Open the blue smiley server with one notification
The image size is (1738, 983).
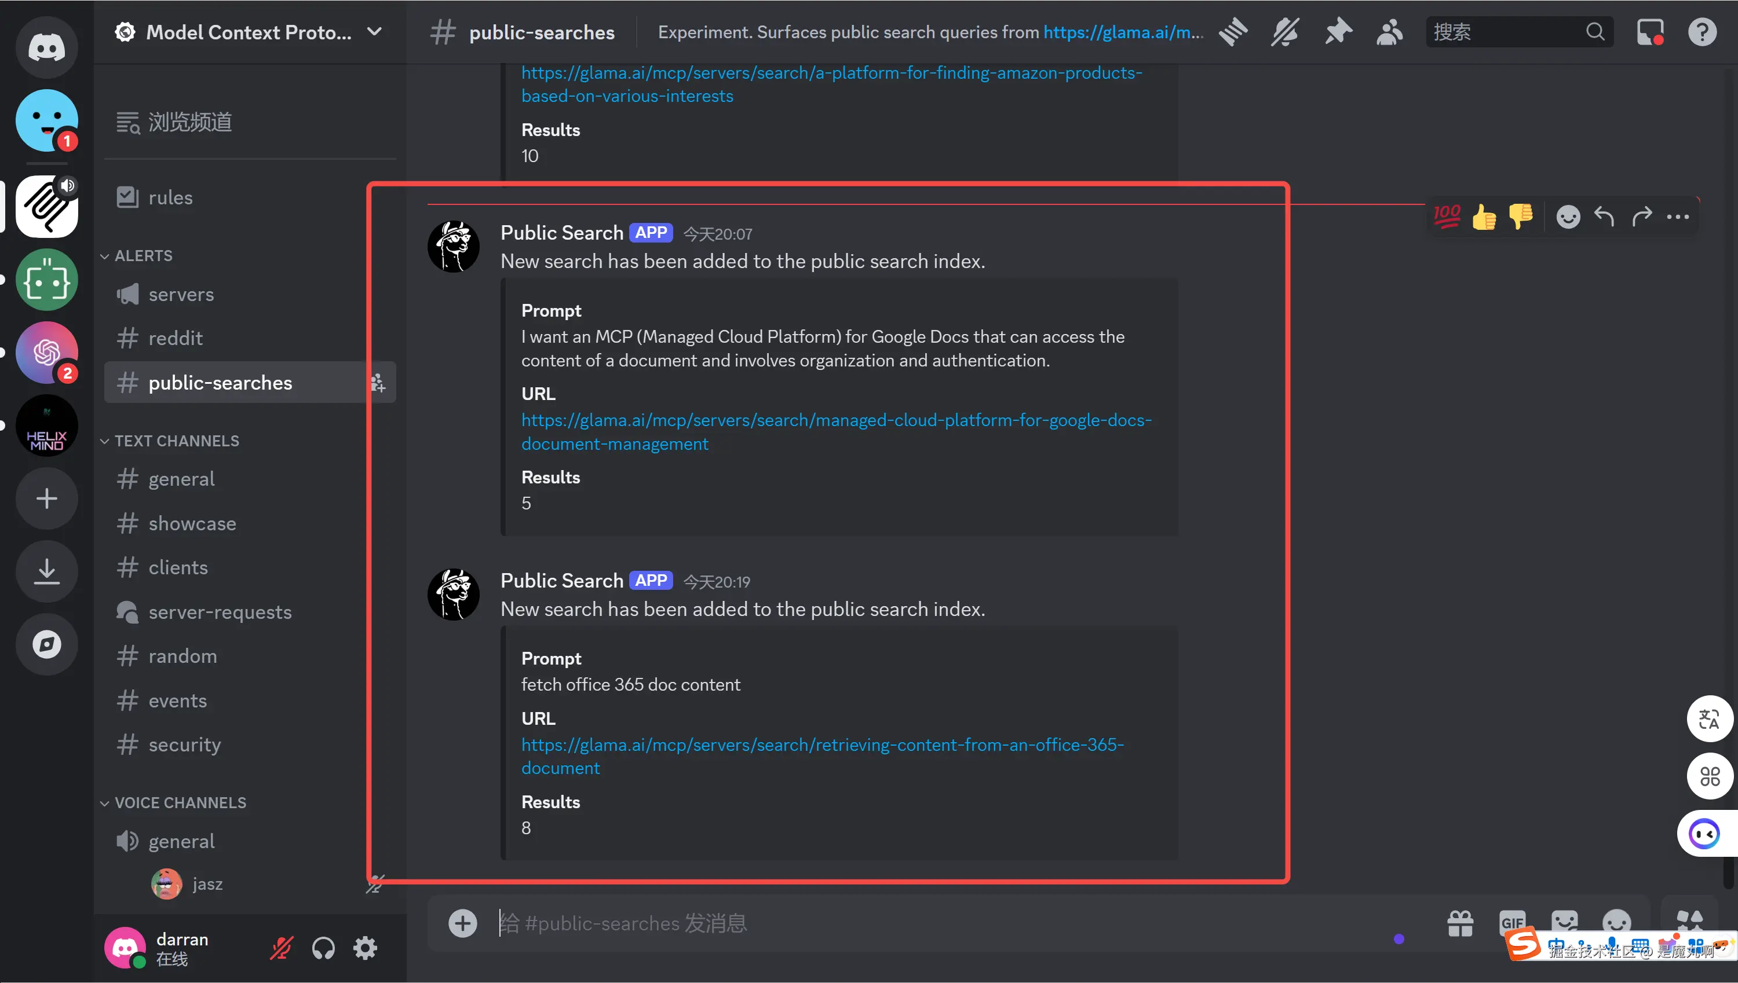pyautogui.click(x=46, y=121)
